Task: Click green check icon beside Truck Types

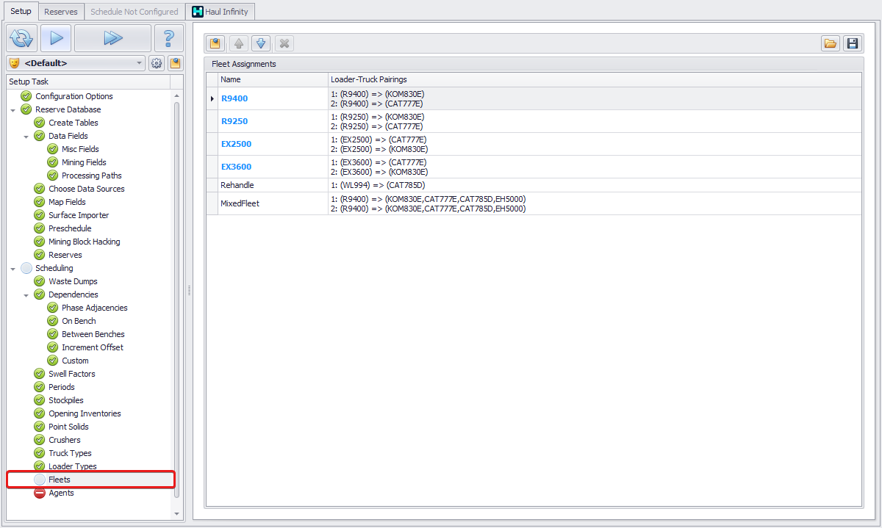Action: [40, 453]
